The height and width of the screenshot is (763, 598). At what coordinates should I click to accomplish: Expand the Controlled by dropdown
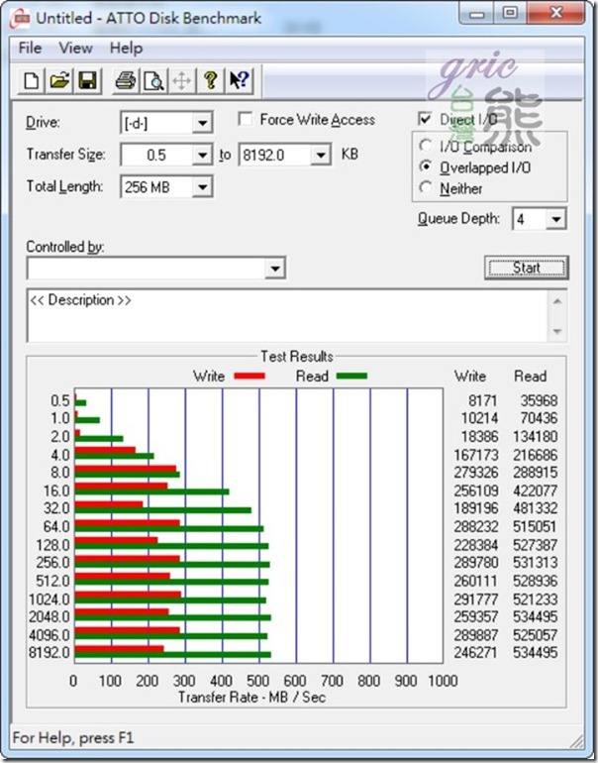click(275, 269)
